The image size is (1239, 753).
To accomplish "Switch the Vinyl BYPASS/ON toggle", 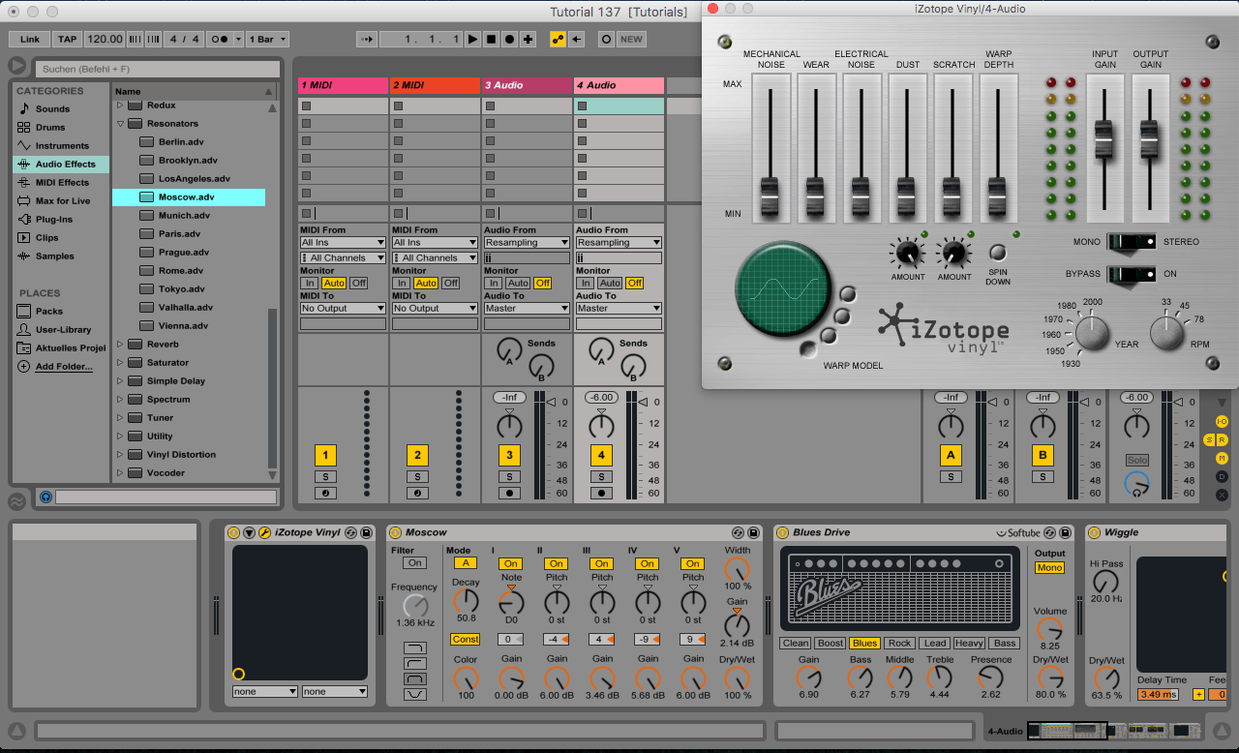I will click(1131, 274).
